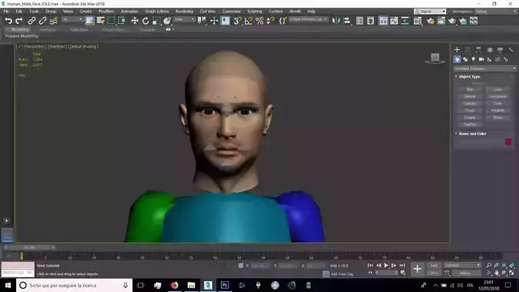Open Edit Named Selection Sets
This screenshot has height=292, width=519.
283,21
